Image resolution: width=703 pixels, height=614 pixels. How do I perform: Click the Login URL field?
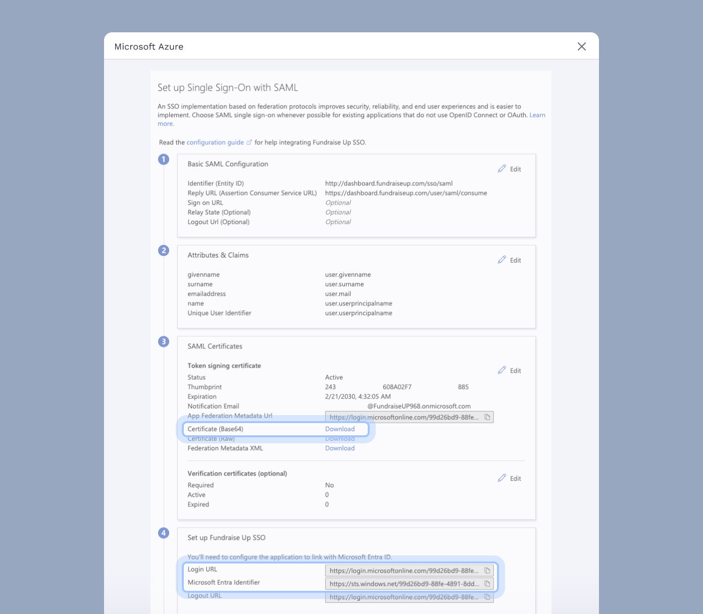tap(409, 571)
